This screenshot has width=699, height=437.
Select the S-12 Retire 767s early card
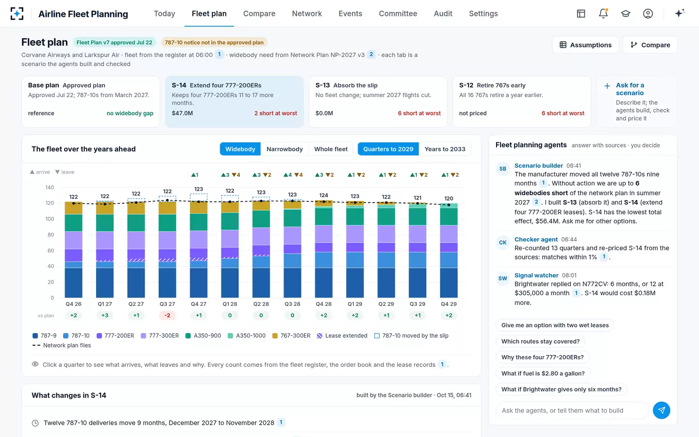(522, 101)
